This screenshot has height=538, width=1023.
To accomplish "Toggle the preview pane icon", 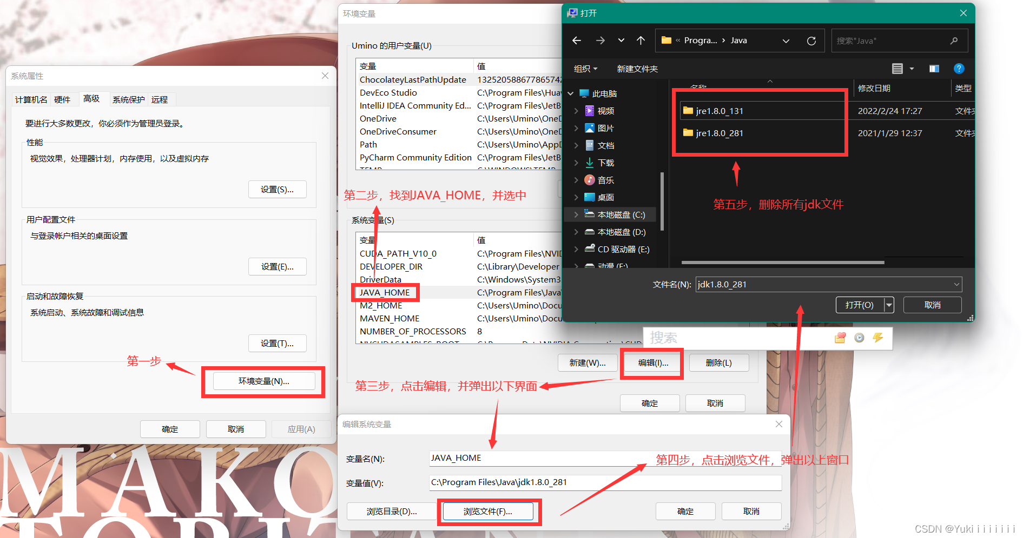I will (934, 69).
